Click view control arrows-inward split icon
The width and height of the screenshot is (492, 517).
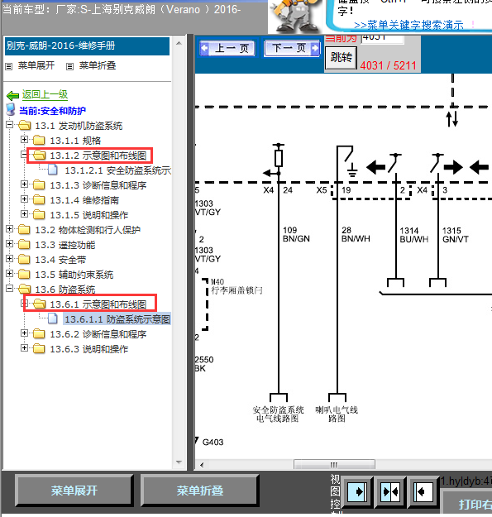pos(390,492)
